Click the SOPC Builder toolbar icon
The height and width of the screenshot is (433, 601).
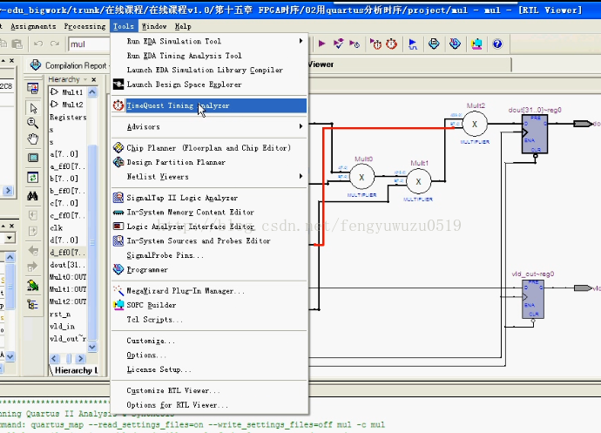pos(476,44)
